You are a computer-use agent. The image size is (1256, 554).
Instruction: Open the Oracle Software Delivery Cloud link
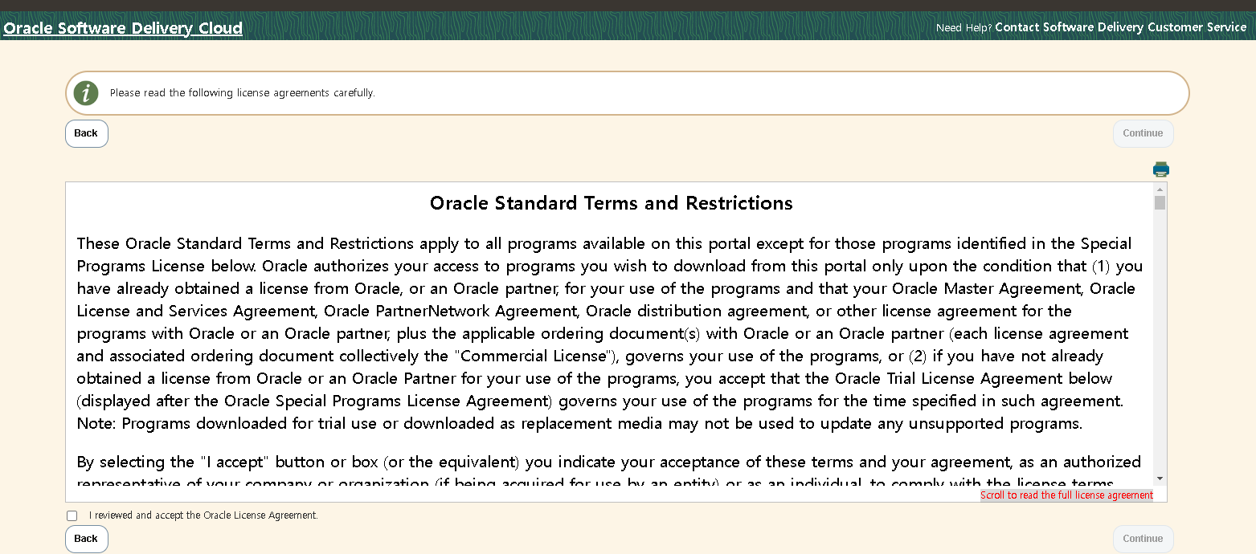point(123,28)
